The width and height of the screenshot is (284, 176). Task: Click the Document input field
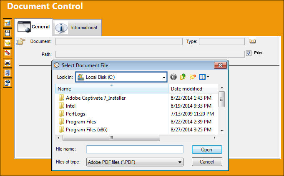click(119, 41)
